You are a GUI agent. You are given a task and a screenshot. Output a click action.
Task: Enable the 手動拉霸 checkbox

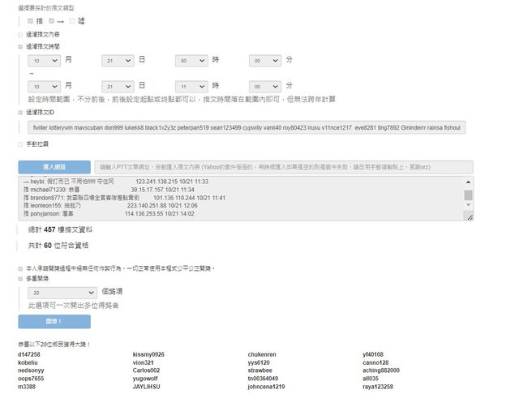point(20,144)
